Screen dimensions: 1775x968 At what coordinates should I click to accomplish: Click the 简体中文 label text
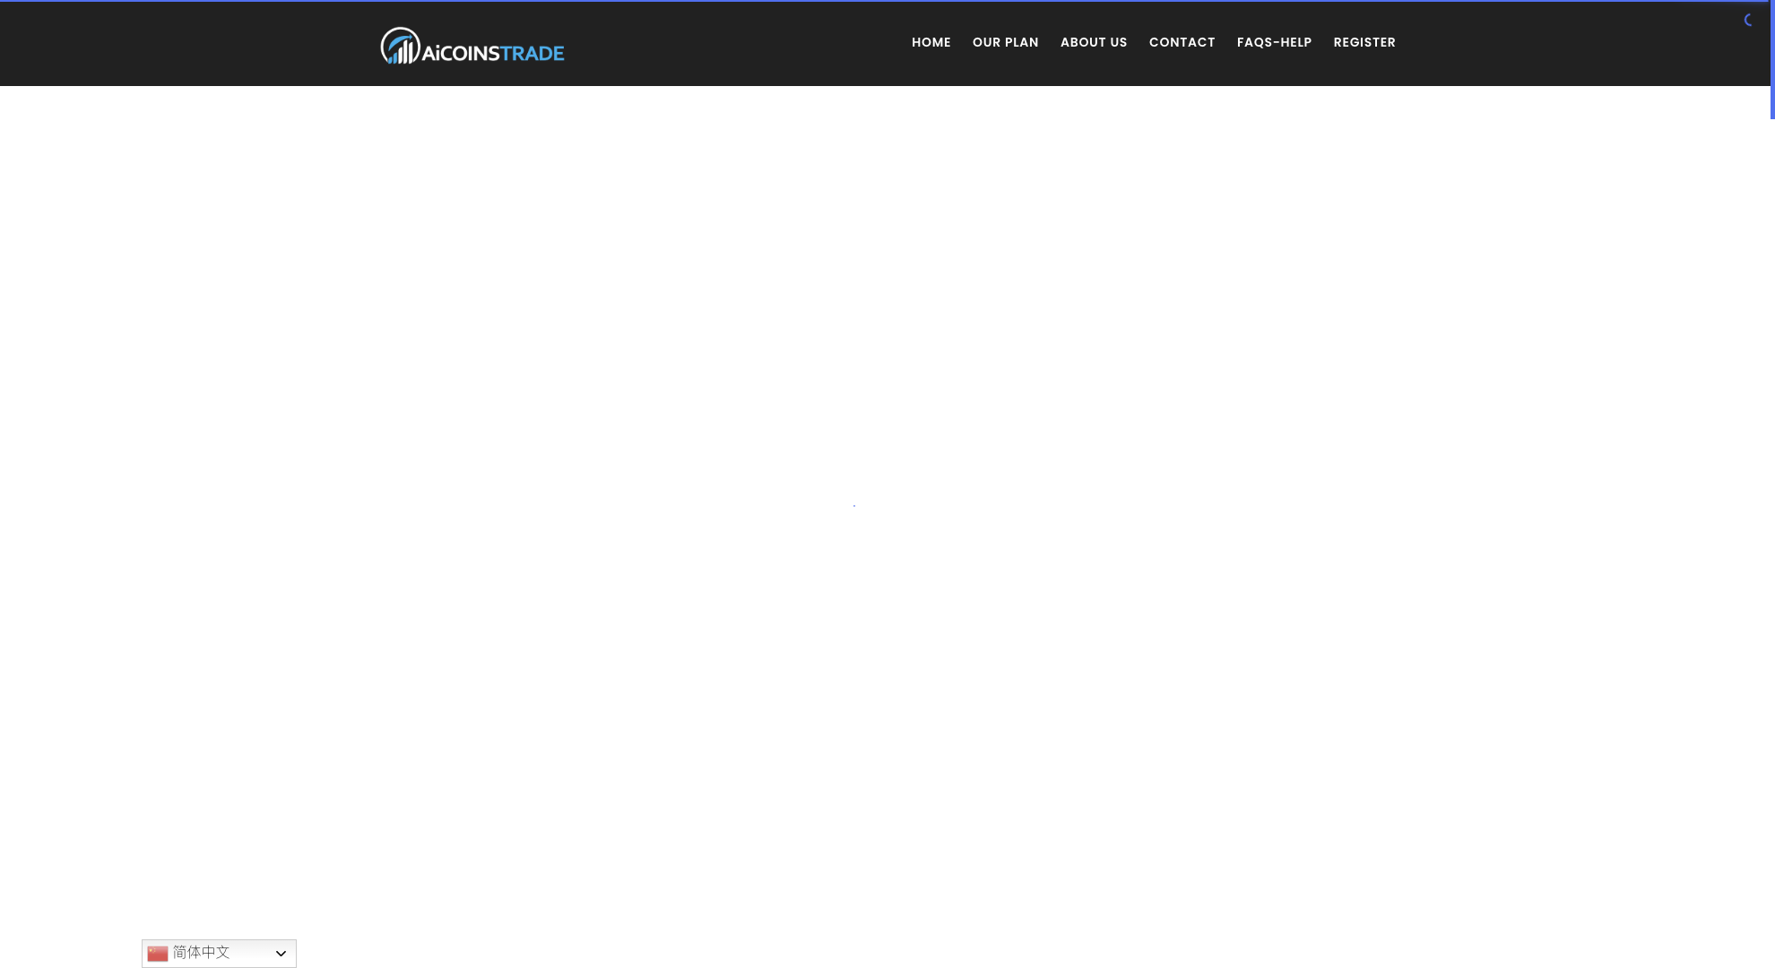tap(201, 952)
